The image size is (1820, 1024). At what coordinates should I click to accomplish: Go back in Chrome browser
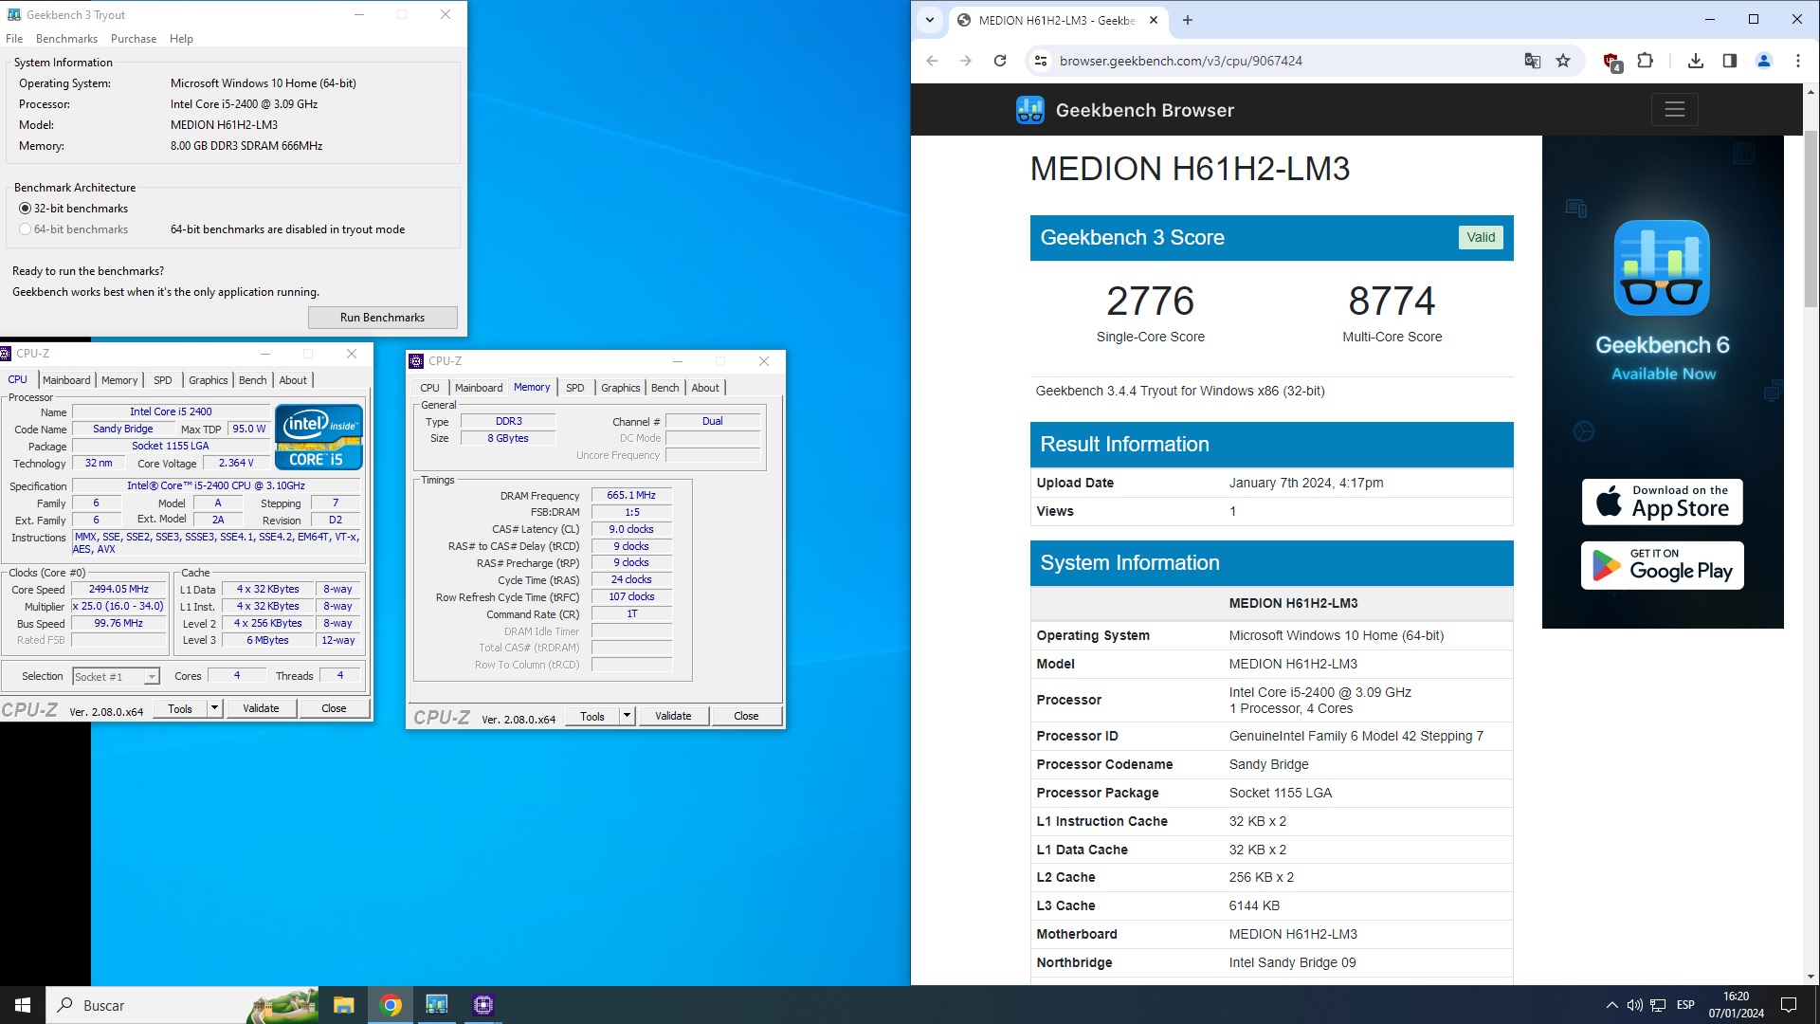coord(932,61)
